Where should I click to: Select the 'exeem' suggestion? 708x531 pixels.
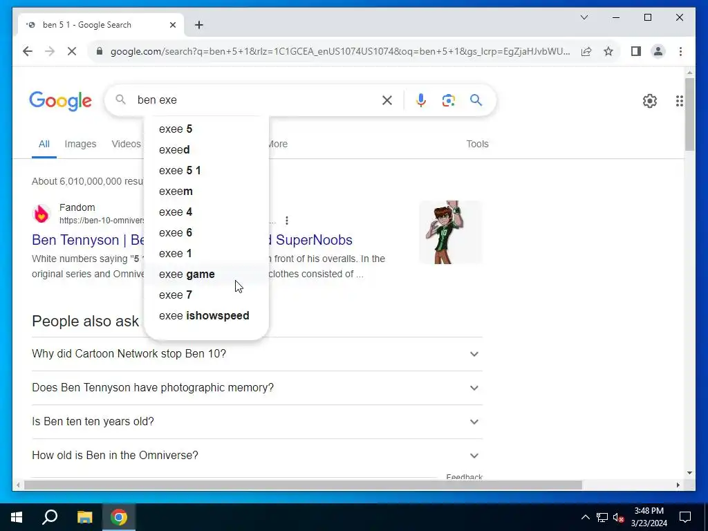206,192
